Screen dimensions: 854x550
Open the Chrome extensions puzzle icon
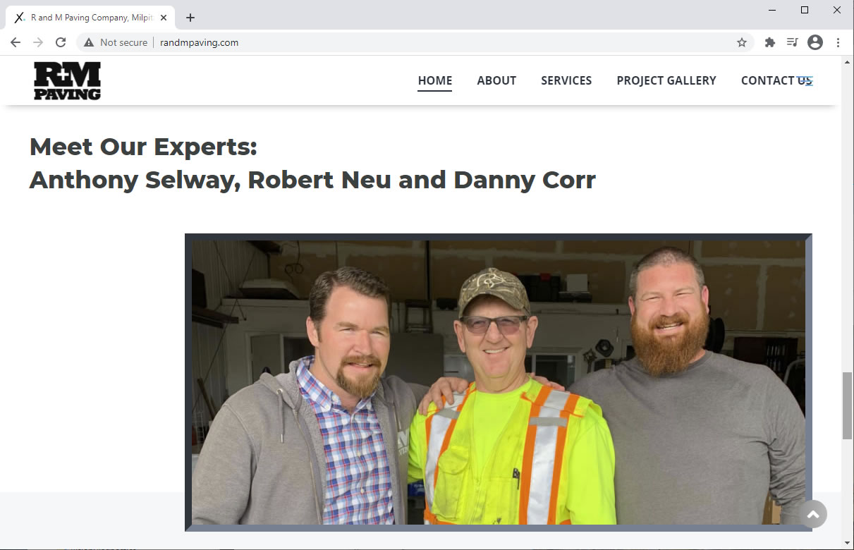(770, 42)
